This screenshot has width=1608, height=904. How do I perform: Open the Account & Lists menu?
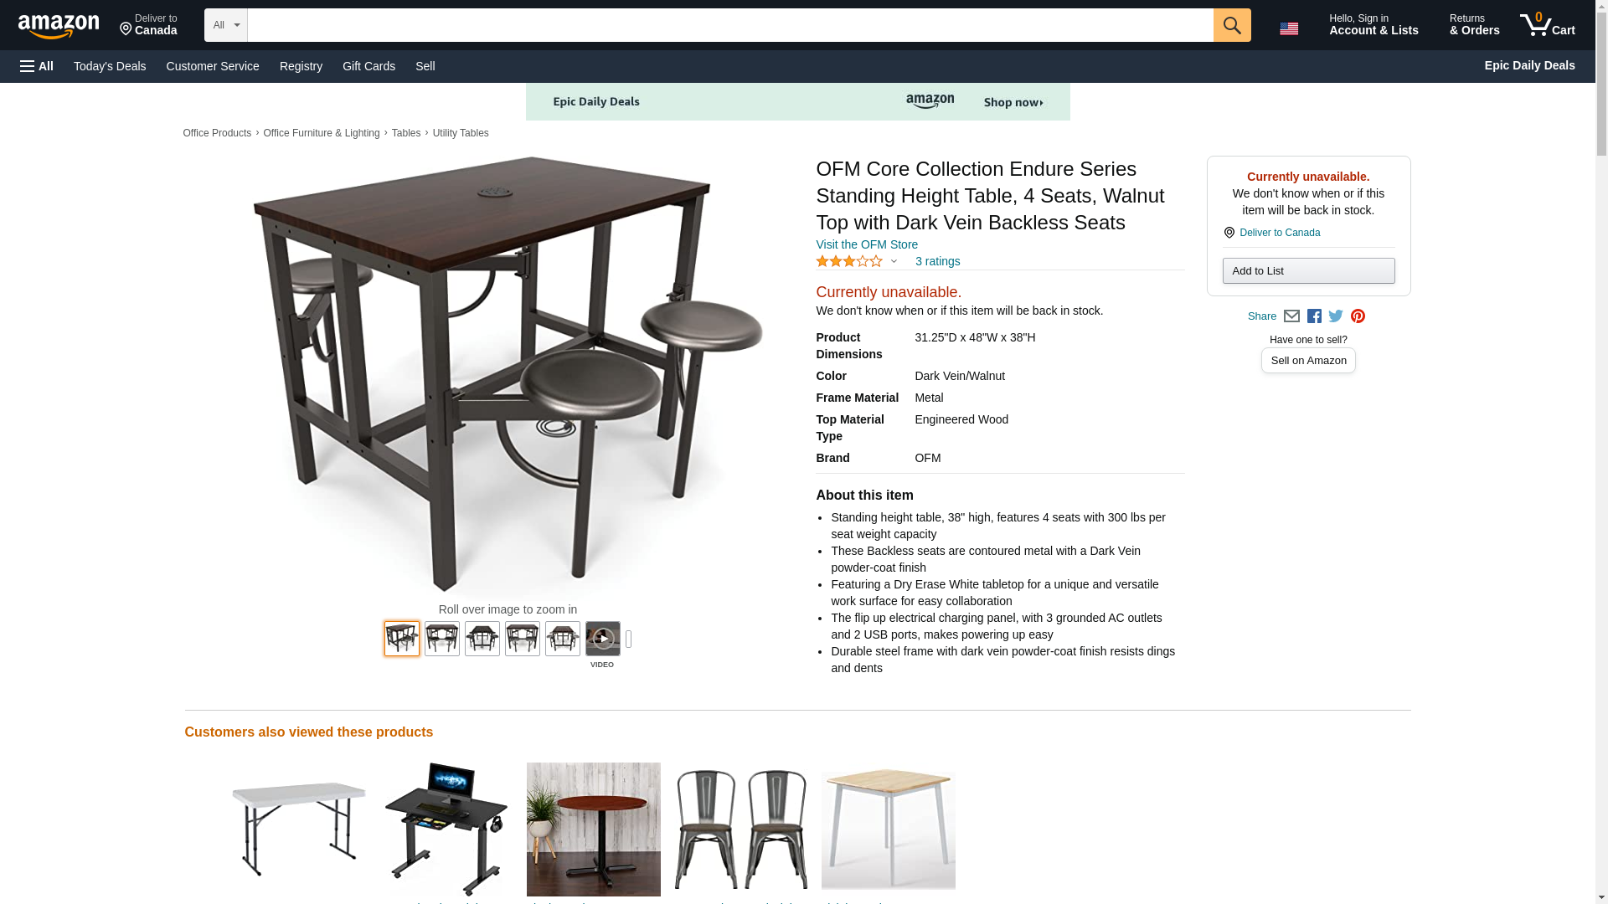[x=1373, y=25]
